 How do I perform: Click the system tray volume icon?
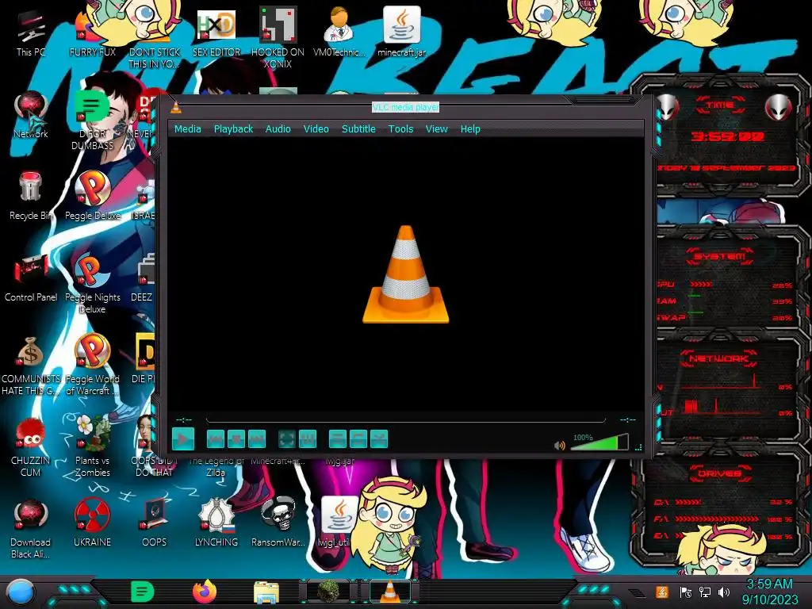point(724,592)
